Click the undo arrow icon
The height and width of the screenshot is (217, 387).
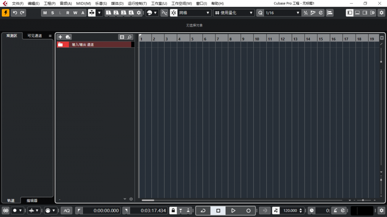coord(15,13)
